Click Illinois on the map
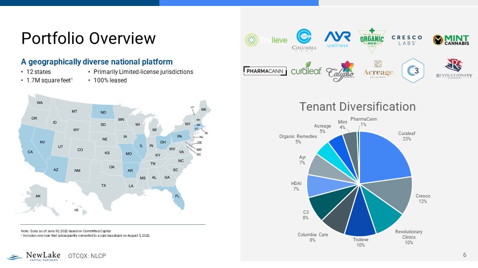Image resolution: width=478 pixels, height=268 pixels. 141,146
